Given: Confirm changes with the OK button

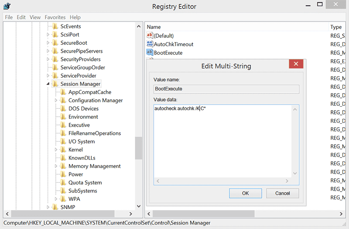Looking at the screenshot, I should (x=245, y=193).
